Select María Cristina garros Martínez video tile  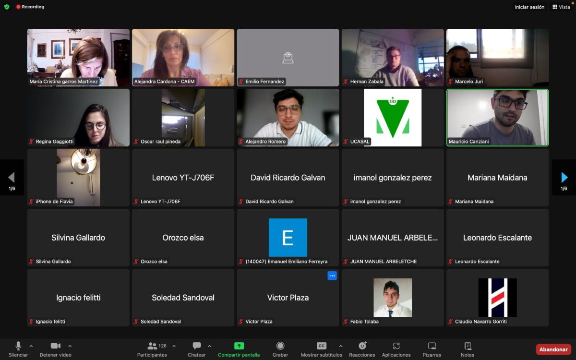(x=78, y=58)
